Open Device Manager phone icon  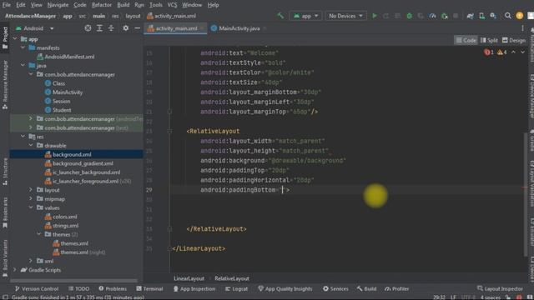point(482,16)
